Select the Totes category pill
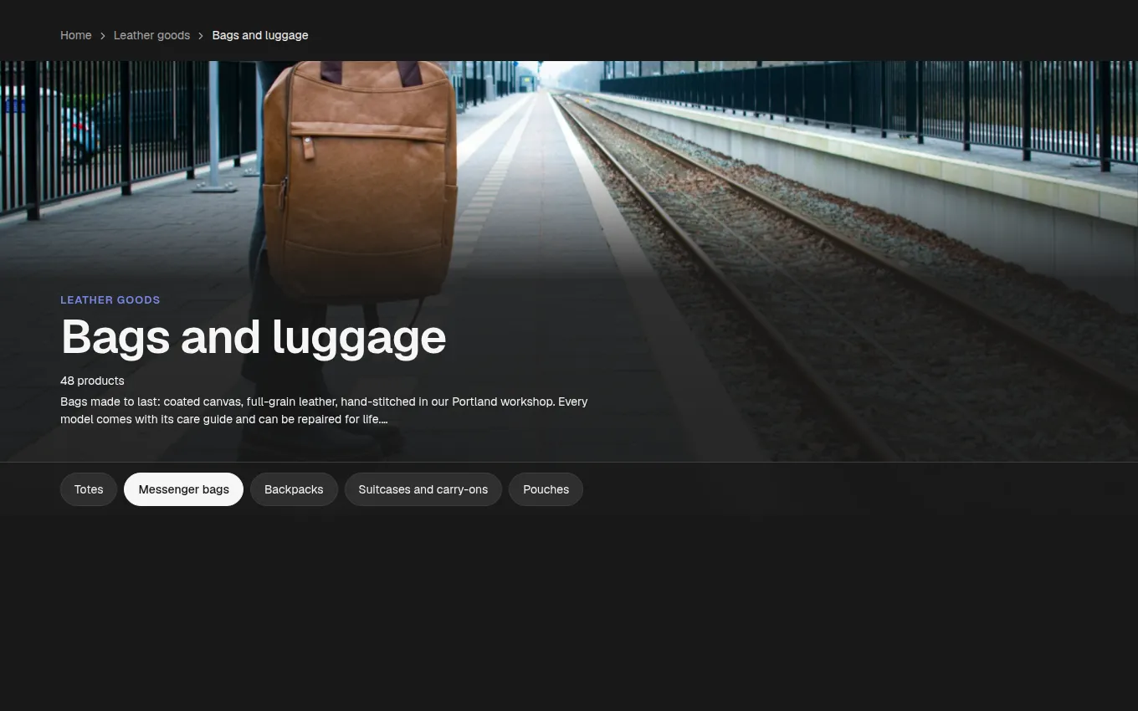 89,489
